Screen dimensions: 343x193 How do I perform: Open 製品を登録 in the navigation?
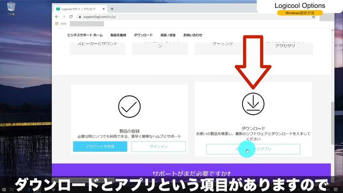click(118, 35)
